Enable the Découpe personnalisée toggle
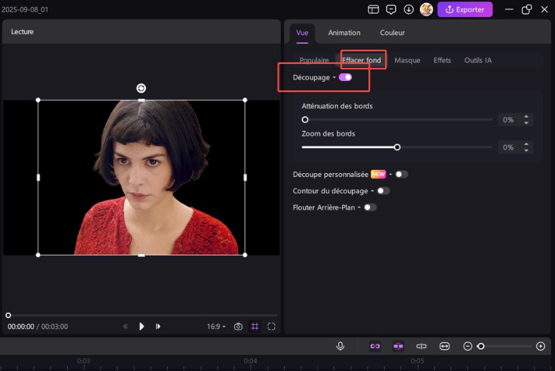Viewport: 555px width, 371px height. point(402,174)
